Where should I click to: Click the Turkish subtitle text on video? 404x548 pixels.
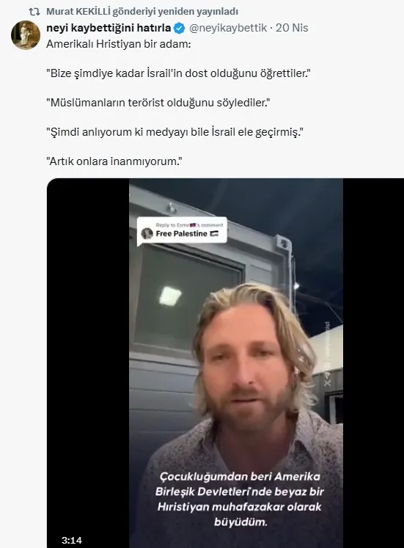click(240, 499)
